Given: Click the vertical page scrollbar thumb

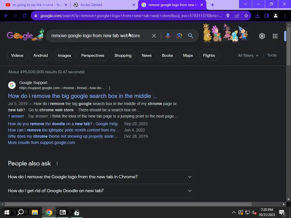Looking at the screenshot, I should 288,46.
